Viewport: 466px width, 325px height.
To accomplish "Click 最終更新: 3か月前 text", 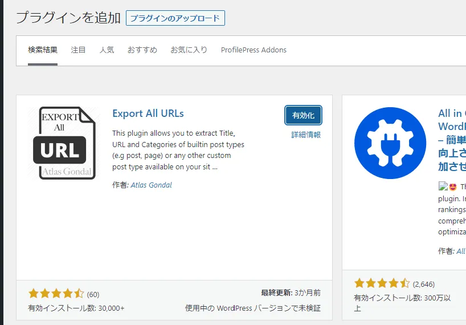I will (291, 293).
